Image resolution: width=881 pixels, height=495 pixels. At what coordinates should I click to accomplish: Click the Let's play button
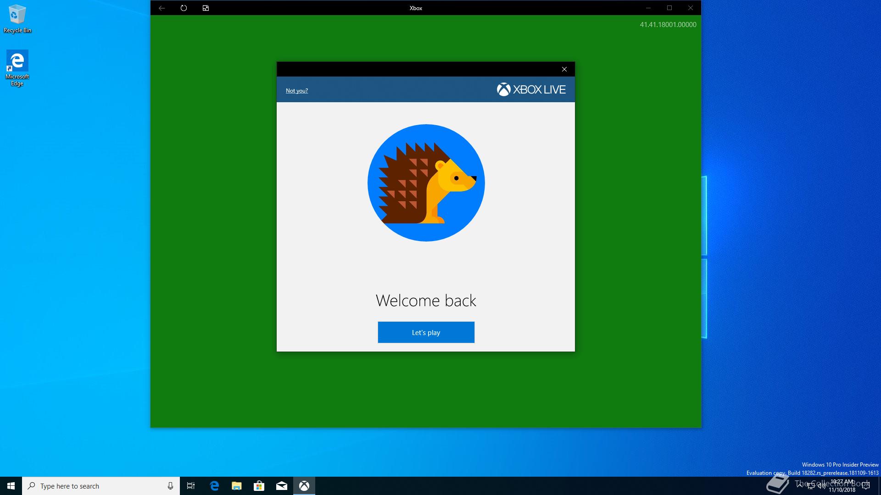tap(426, 332)
